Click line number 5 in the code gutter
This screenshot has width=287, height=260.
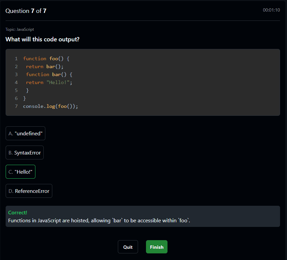click(16, 90)
